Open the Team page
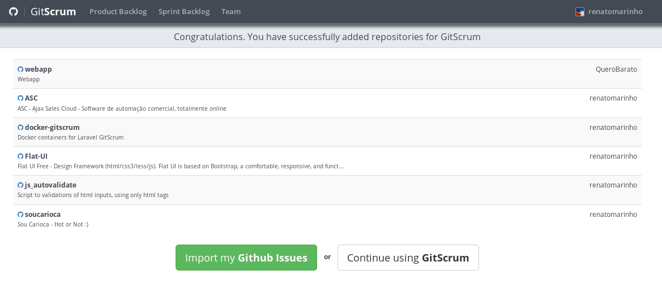Viewport: 662px width, 292px height. [x=231, y=11]
